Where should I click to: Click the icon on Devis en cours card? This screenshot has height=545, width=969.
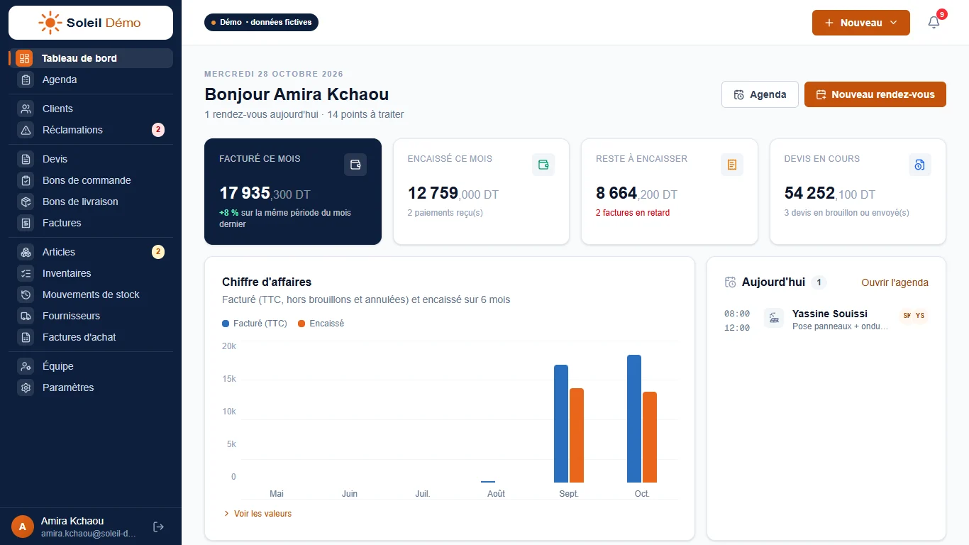pos(920,165)
